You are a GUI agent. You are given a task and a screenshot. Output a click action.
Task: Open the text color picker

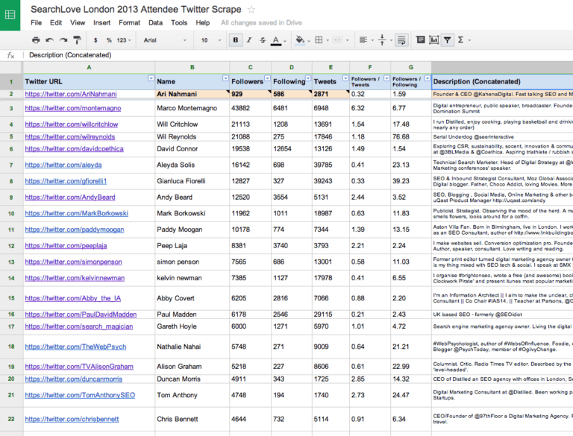[x=276, y=40]
